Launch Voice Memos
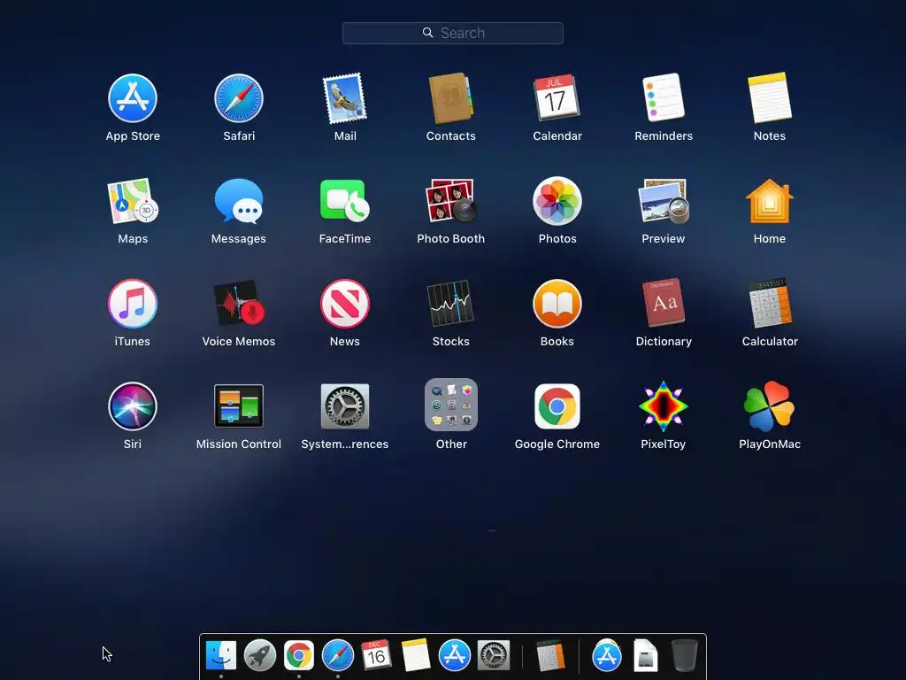Viewport: 906px width, 680px height. click(x=239, y=304)
